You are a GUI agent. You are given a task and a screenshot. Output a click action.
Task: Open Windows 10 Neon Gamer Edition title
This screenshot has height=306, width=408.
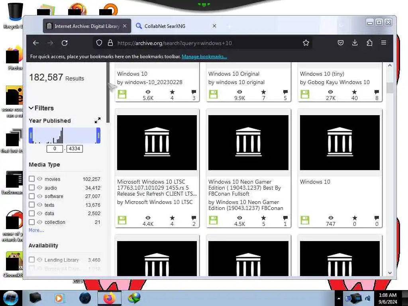[245, 188]
